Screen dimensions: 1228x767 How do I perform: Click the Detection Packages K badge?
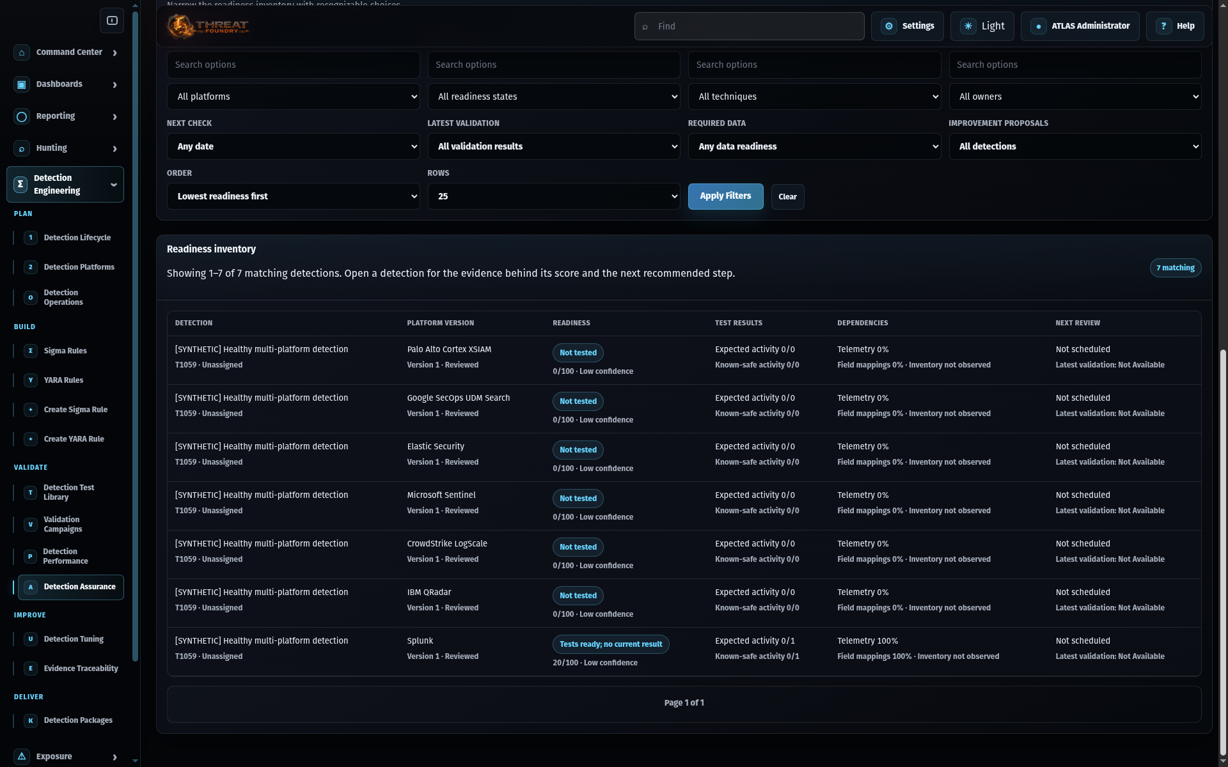pos(31,720)
